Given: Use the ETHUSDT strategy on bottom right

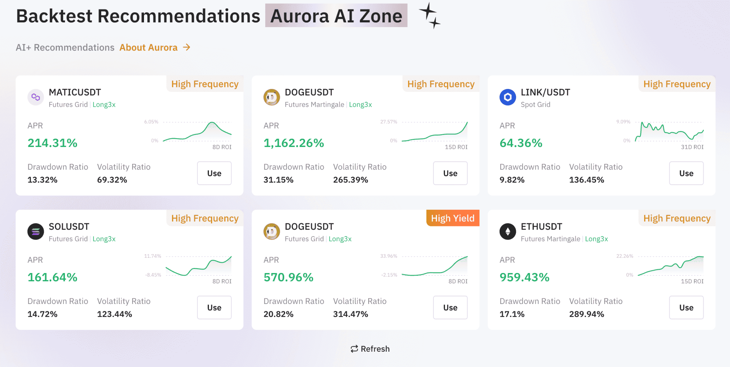Looking at the screenshot, I should (686, 308).
